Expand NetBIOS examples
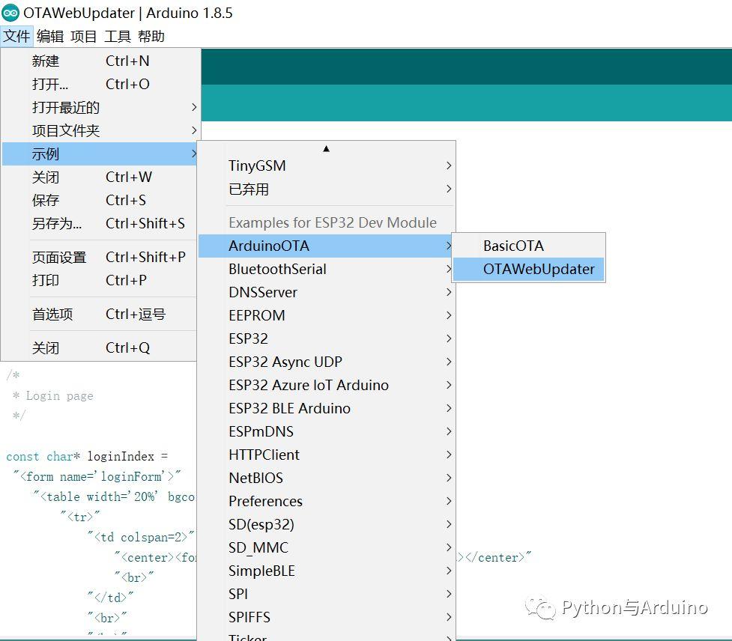This screenshot has width=732, height=641. click(x=327, y=479)
